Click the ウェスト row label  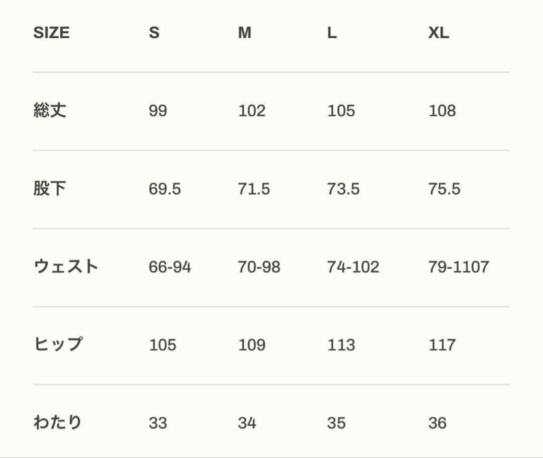pos(65,267)
